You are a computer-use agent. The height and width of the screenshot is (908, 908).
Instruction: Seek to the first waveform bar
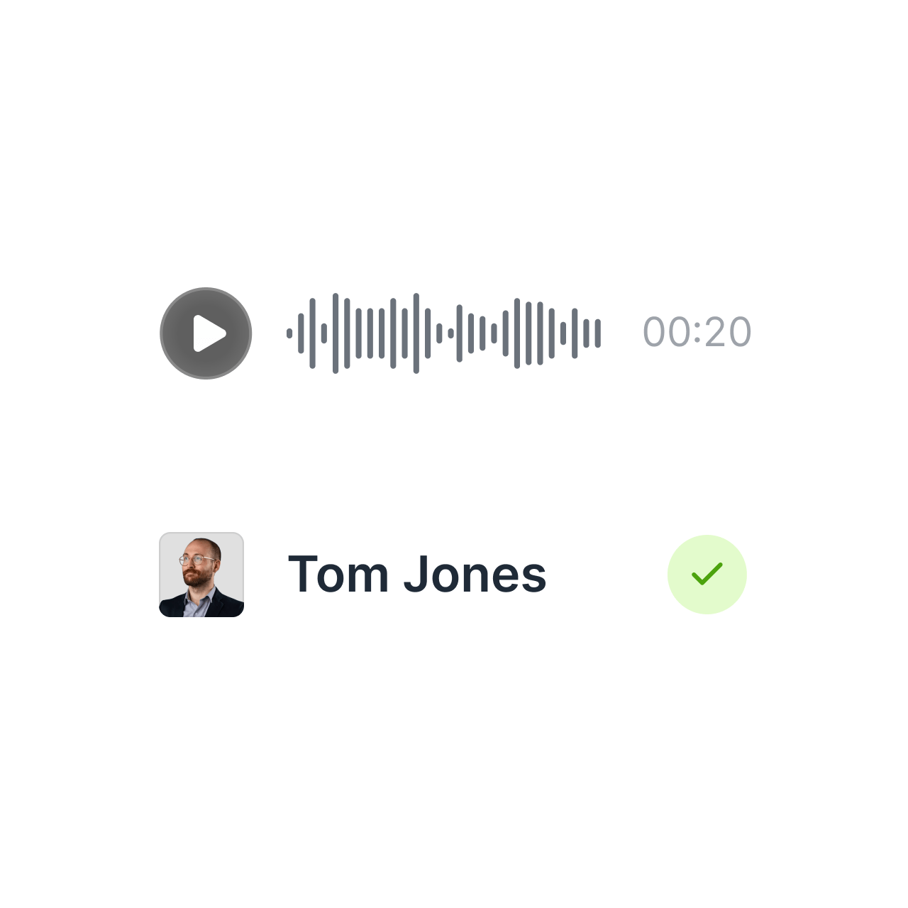(x=289, y=333)
